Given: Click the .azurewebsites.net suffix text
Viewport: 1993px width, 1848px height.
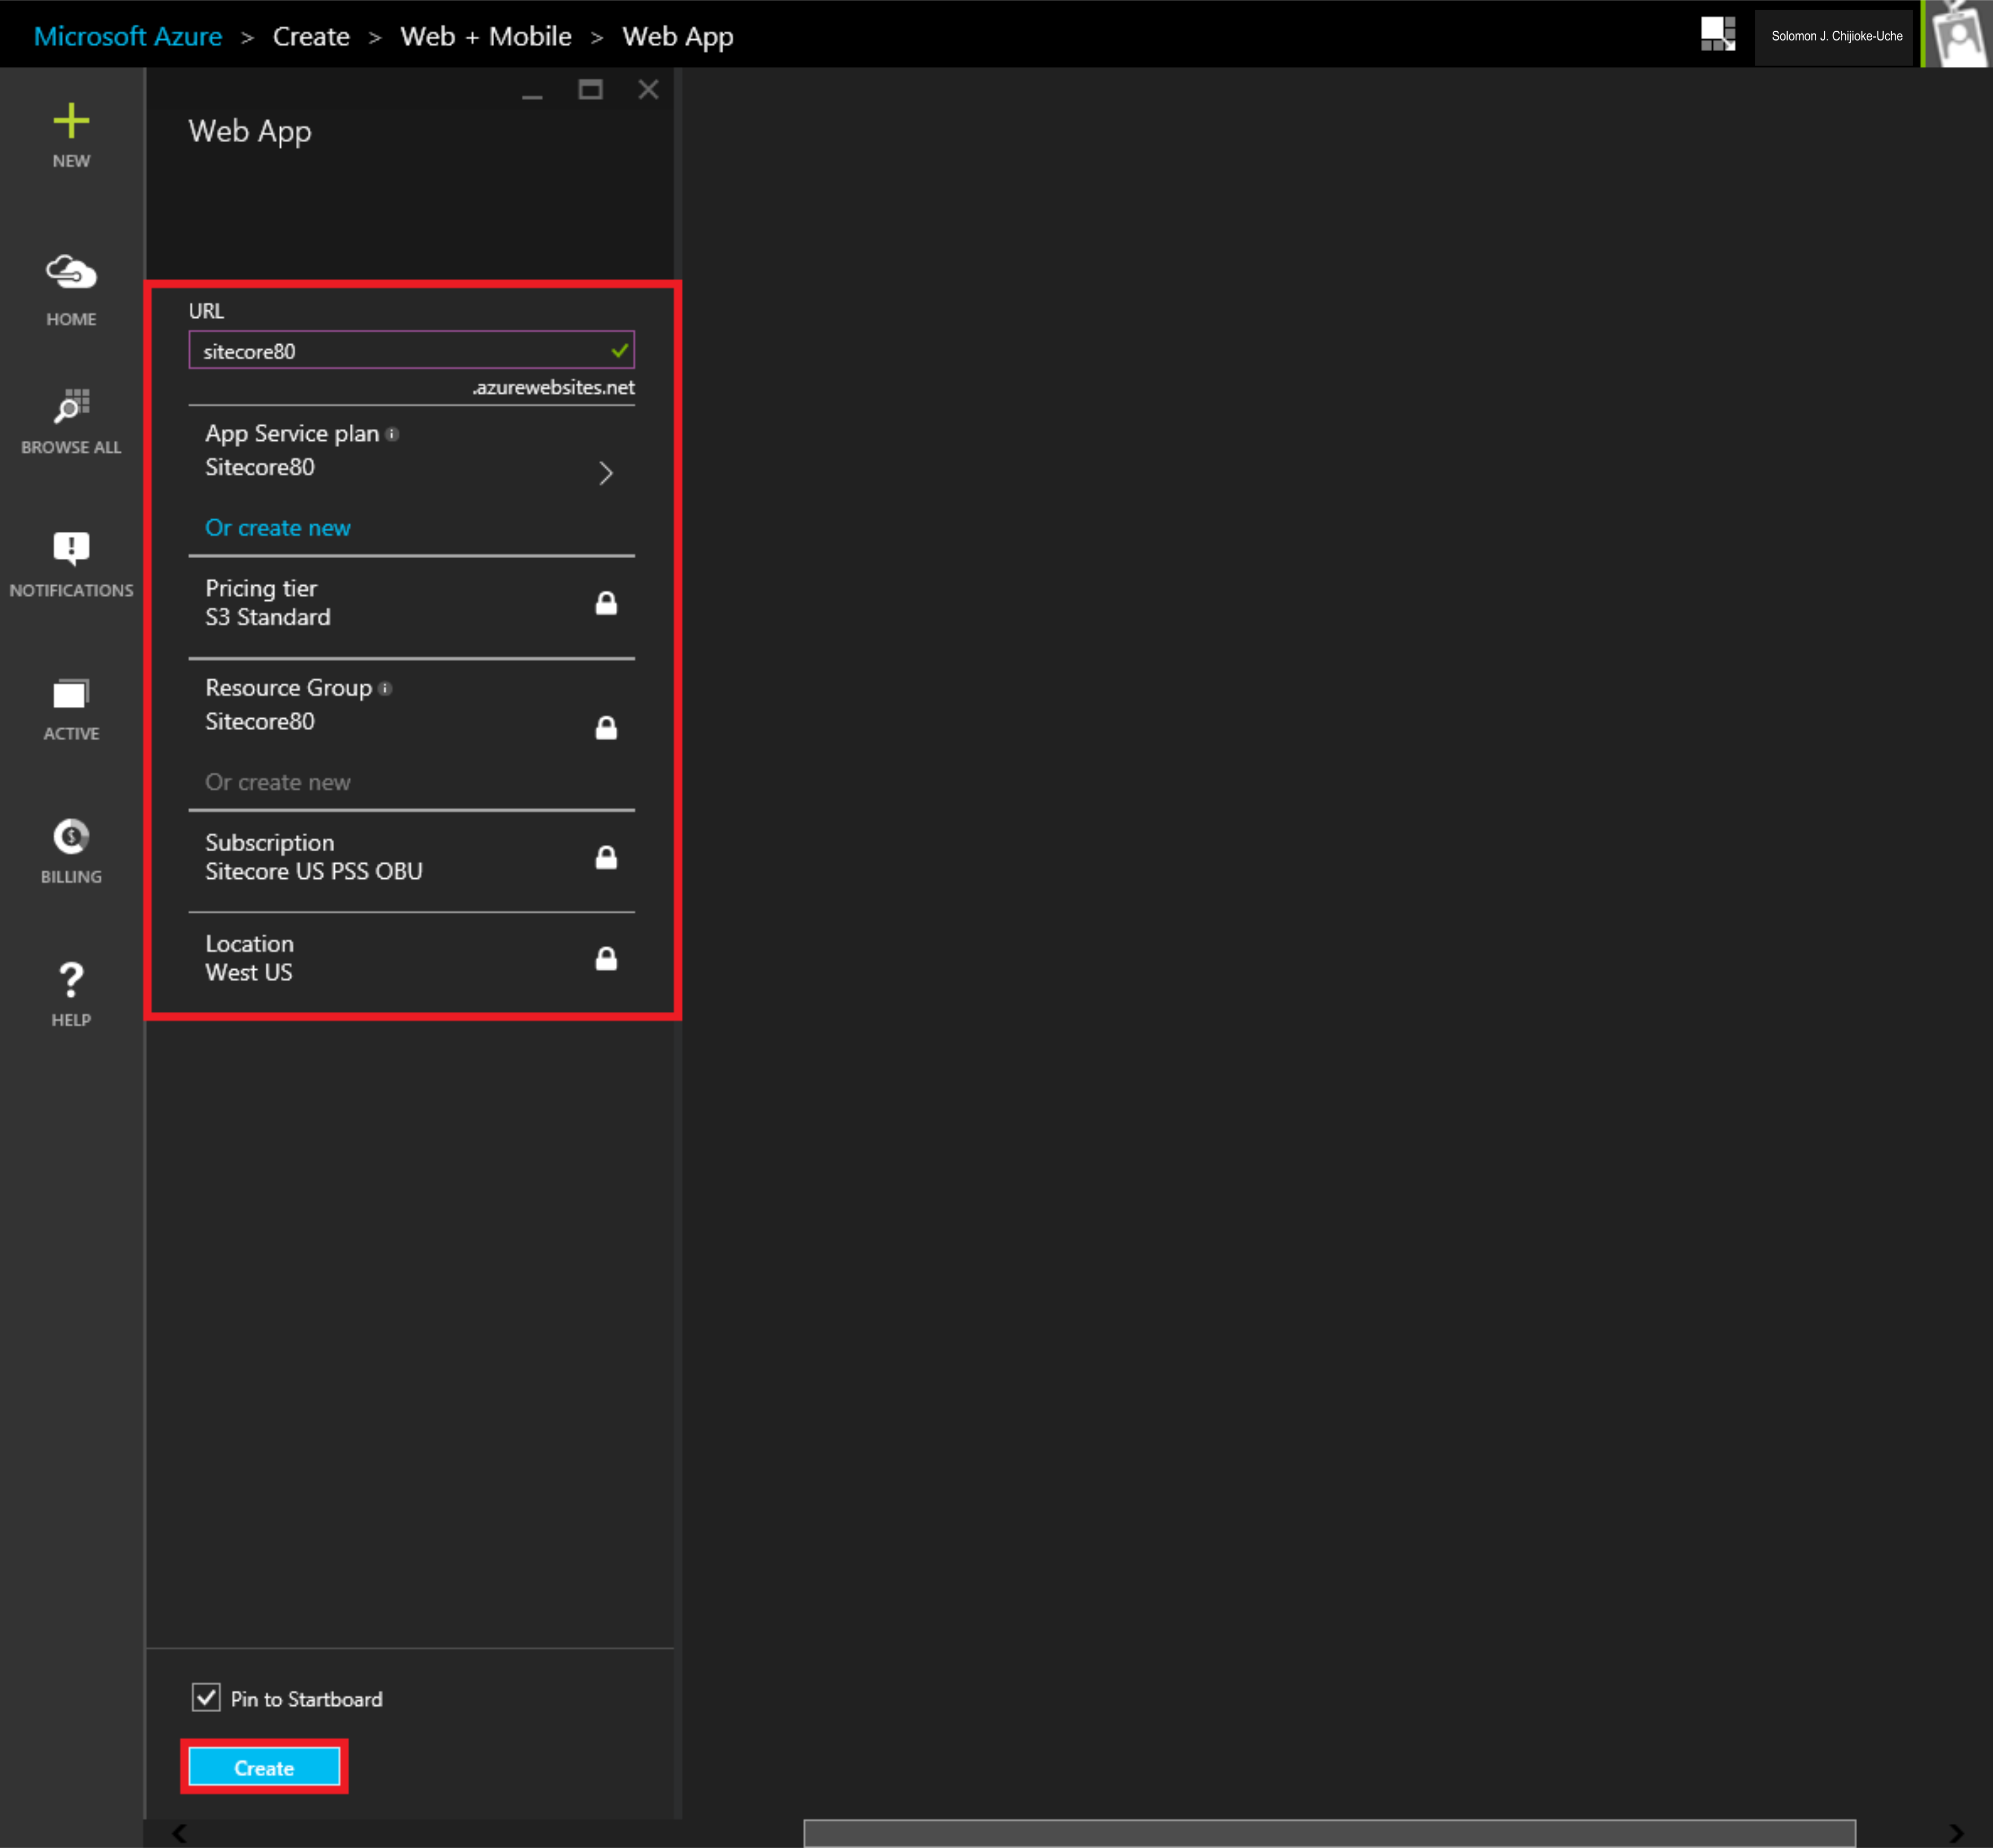Looking at the screenshot, I should click(553, 387).
